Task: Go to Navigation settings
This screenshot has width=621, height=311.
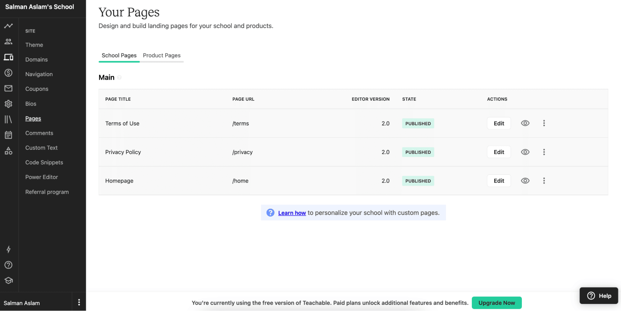Action: (x=39, y=74)
